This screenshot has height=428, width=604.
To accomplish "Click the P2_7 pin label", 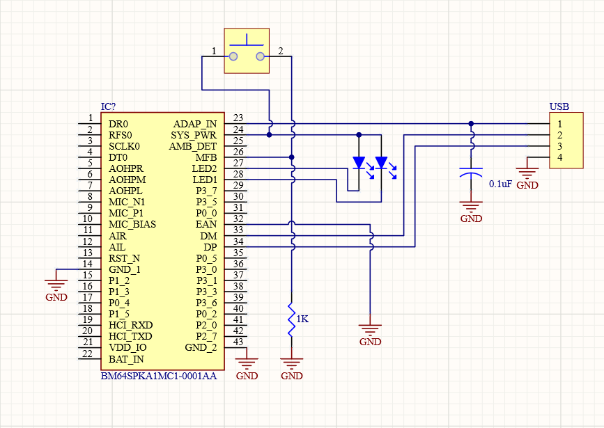I will [206, 336].
